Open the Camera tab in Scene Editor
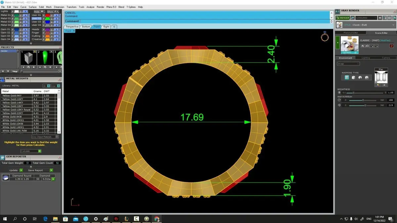 (386, 58)
